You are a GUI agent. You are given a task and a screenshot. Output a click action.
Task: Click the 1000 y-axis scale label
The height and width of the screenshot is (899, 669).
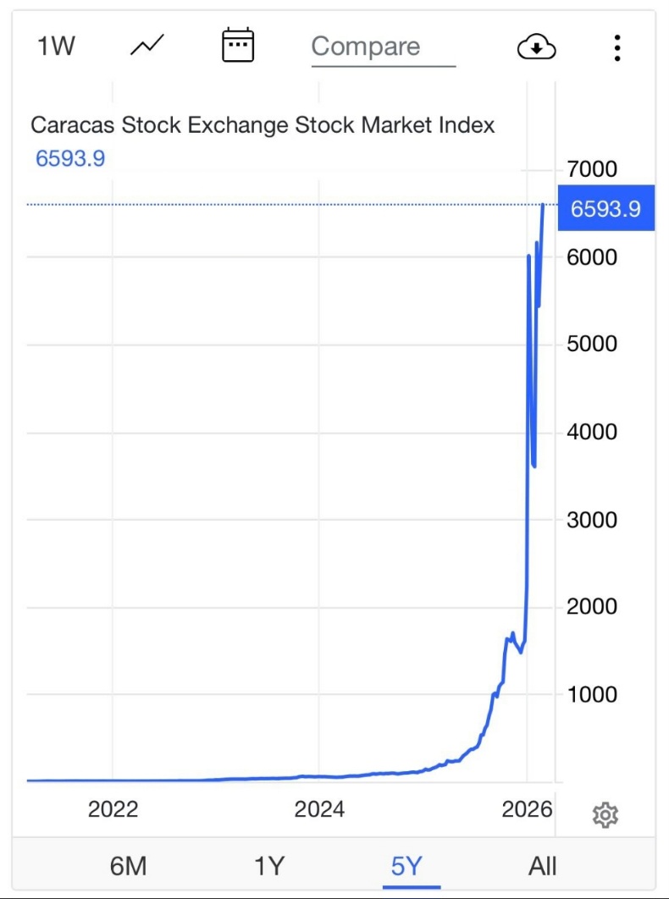pos(592,694)
